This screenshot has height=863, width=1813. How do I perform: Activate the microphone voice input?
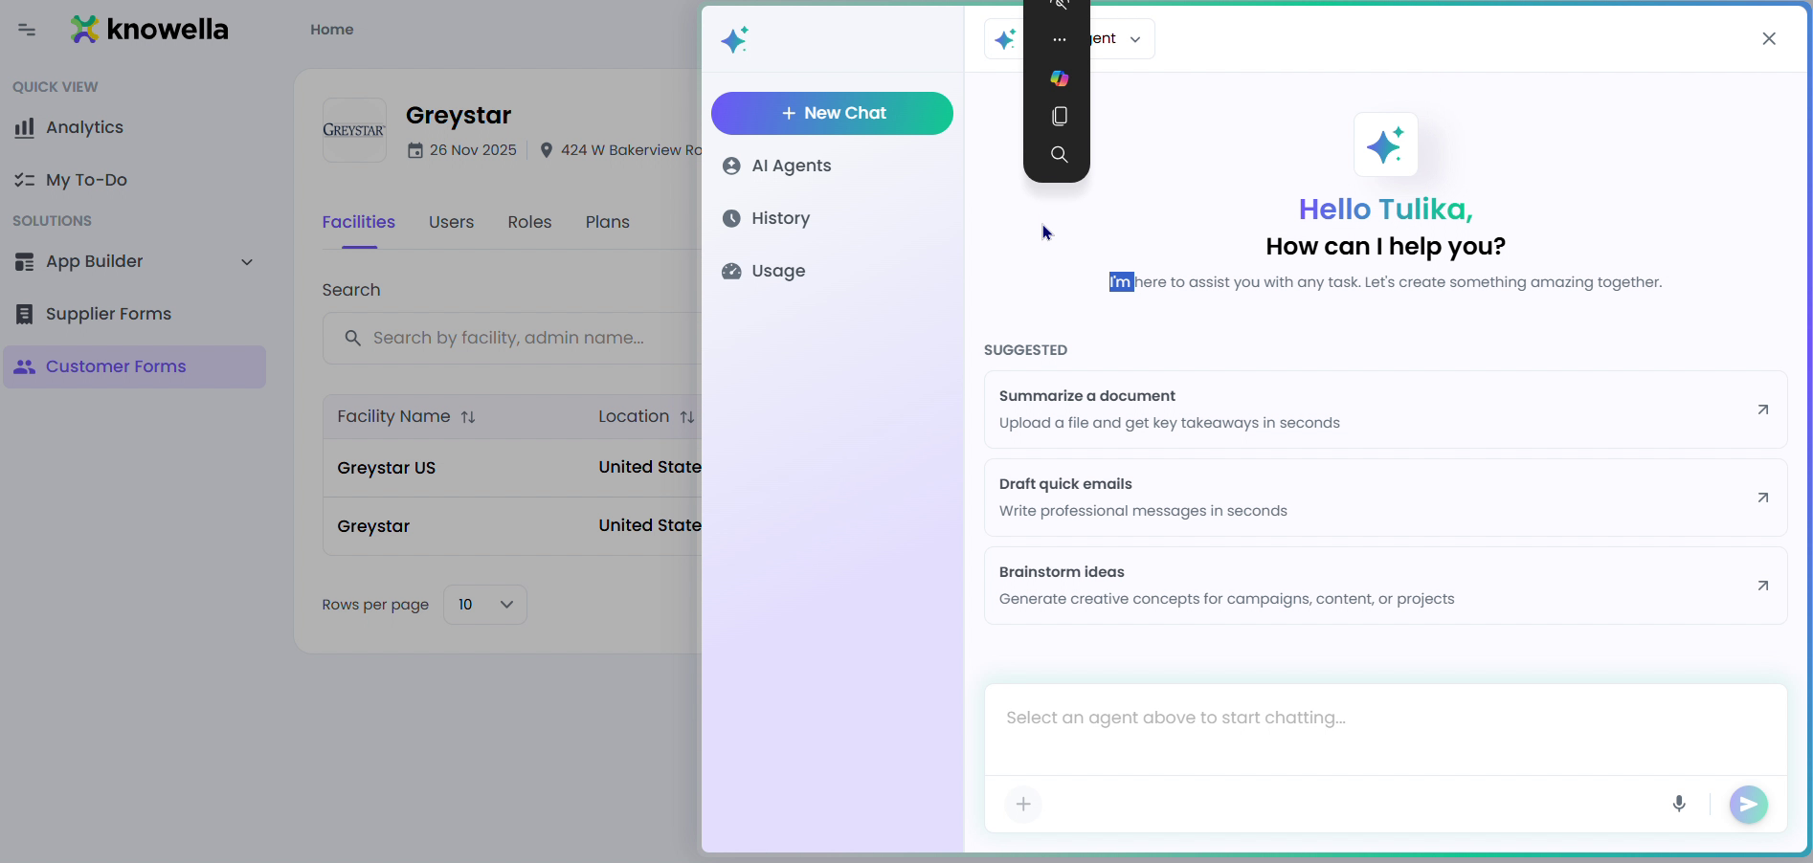tap(1679, 805)
